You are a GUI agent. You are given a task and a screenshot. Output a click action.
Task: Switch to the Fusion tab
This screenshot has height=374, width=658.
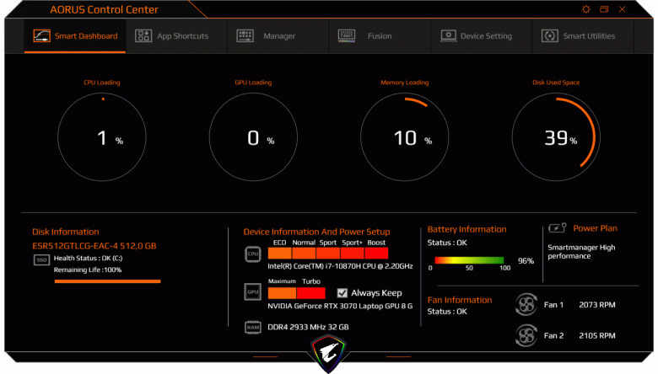coord(380,36)
